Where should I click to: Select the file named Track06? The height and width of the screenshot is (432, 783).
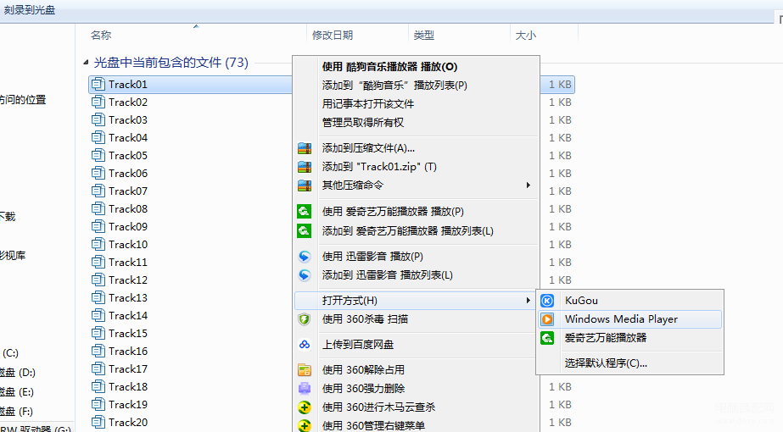[x=128, y=174]
